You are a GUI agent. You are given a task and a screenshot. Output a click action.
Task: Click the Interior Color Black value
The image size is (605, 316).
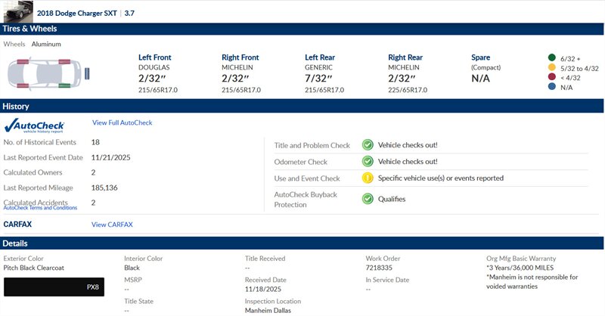[132, 268]
